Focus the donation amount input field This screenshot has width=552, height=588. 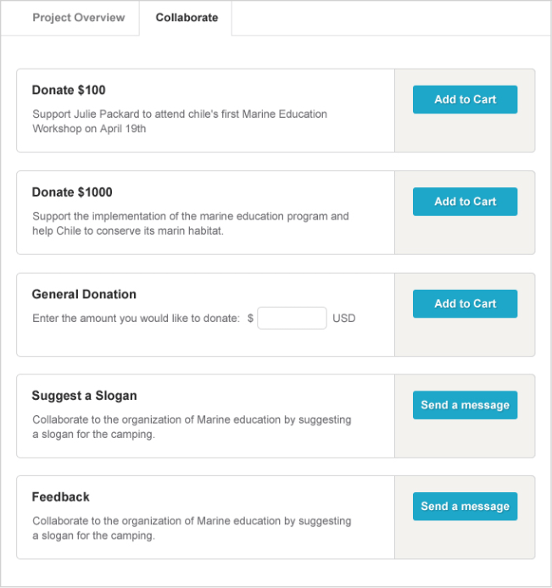[x=292, y=319]
